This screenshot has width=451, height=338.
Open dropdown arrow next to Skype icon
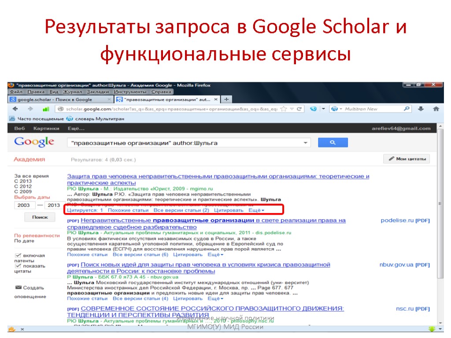[x=323, y=109]
